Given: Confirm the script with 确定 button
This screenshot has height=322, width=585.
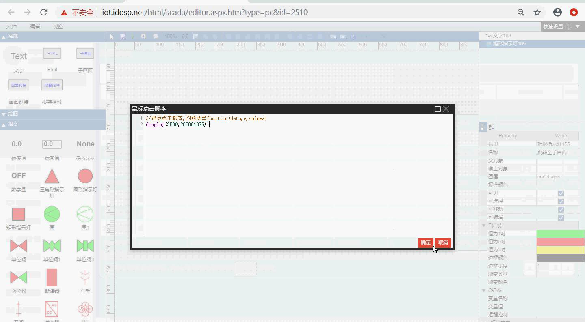Looking at the screenshot, I should click(x=425, y=243).
